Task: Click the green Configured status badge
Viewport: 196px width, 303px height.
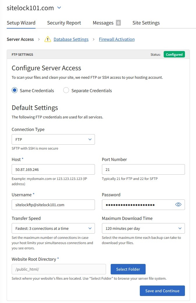Action: [x=174, y=55]
